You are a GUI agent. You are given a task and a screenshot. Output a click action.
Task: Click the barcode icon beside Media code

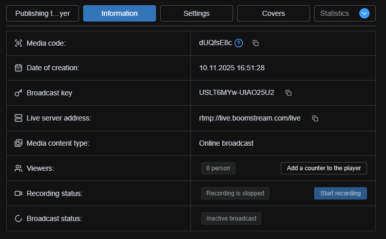tap(18, 43)
